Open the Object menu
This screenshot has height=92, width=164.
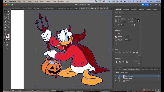pos(30,1)
